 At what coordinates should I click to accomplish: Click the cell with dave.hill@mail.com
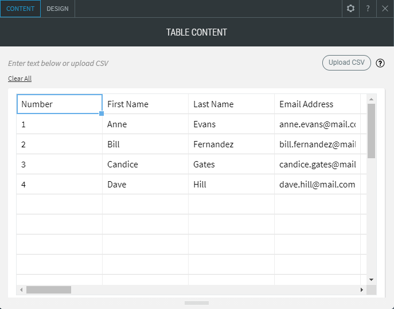(317, 185)
